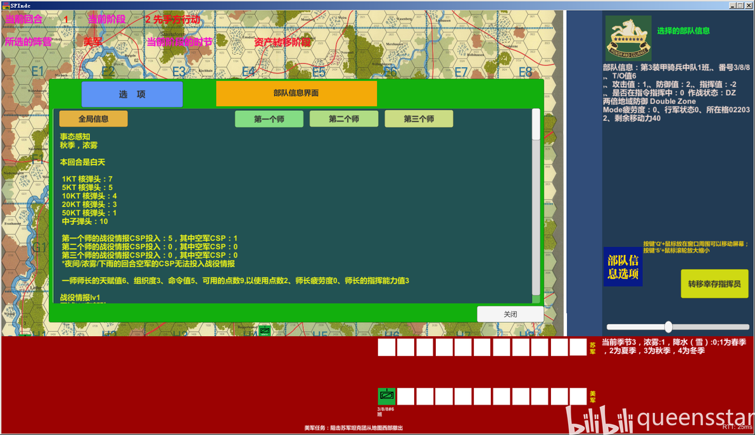The image size is (755, 435).
Task: Click the 战役情报lv1 text
Action: tap(80, 298)
